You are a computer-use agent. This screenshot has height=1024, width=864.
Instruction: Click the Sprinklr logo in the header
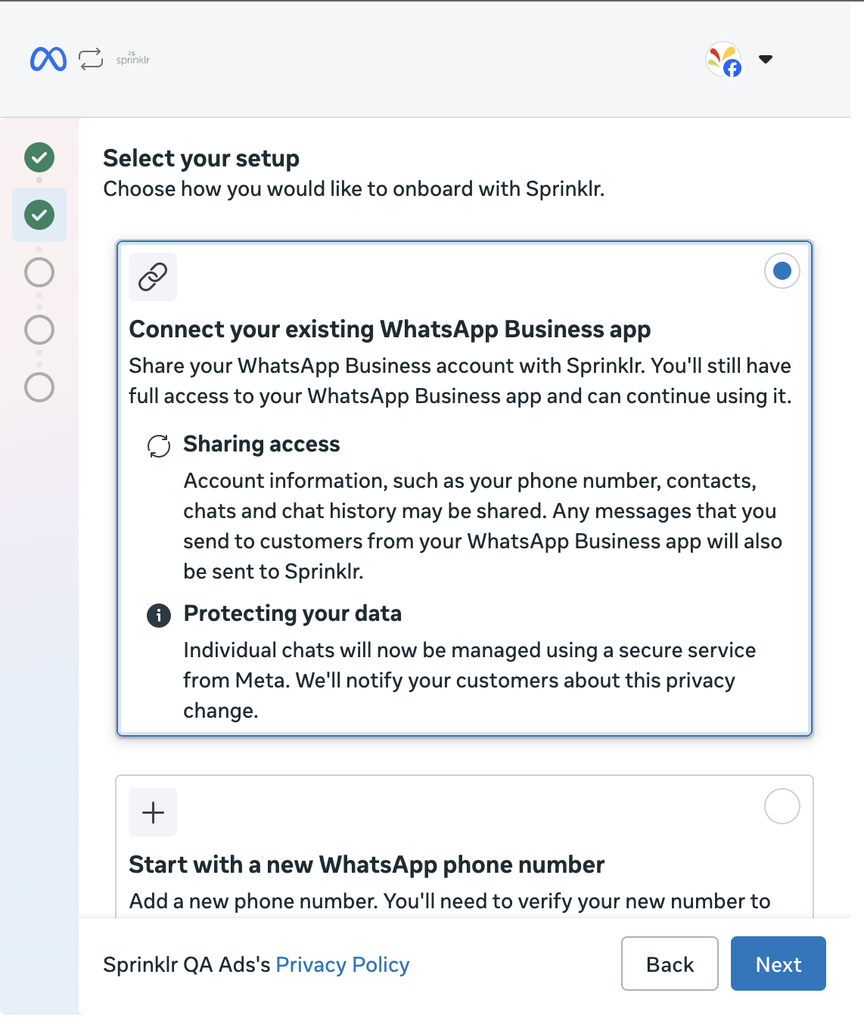pos(133,59)
